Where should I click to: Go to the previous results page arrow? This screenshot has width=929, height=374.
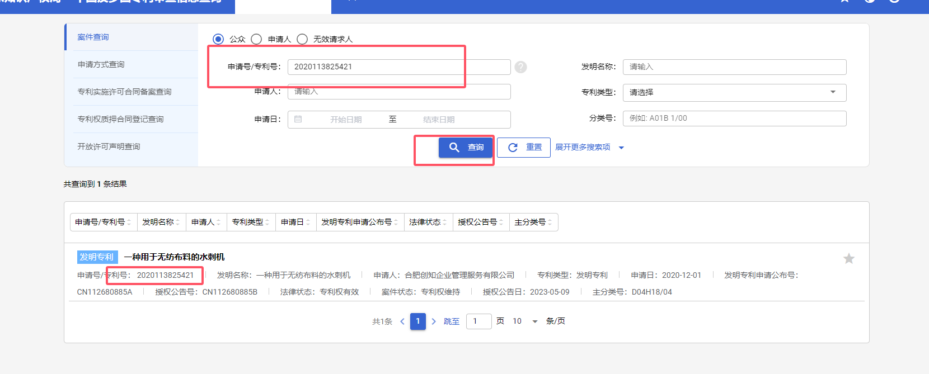(x=402, y=321)
